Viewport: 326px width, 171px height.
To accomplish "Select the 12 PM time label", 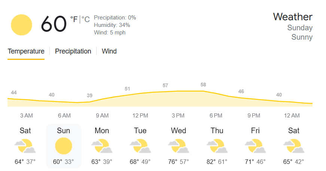I will click(x=140, y=116).
